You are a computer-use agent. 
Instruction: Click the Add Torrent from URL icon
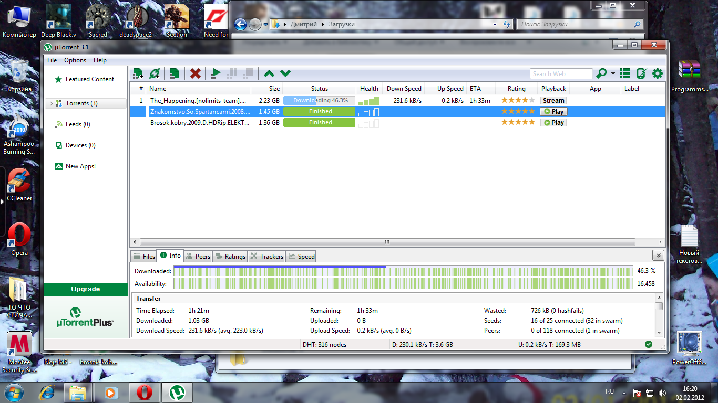[x=155, y=73]
